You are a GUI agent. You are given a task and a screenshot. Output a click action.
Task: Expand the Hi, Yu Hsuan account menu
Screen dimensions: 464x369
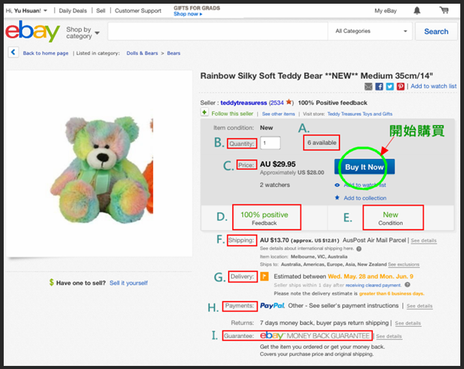(27, 11)
